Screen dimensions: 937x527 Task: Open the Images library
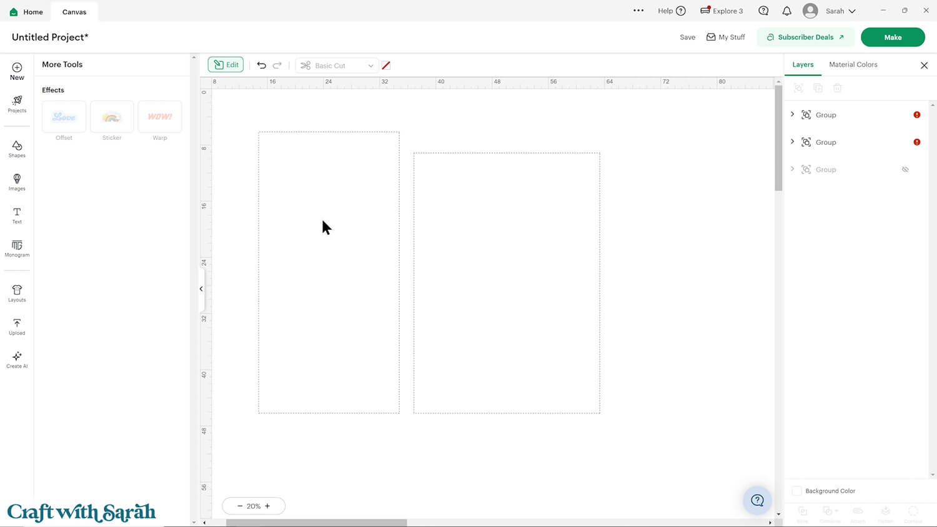click(x=17, y=181)
